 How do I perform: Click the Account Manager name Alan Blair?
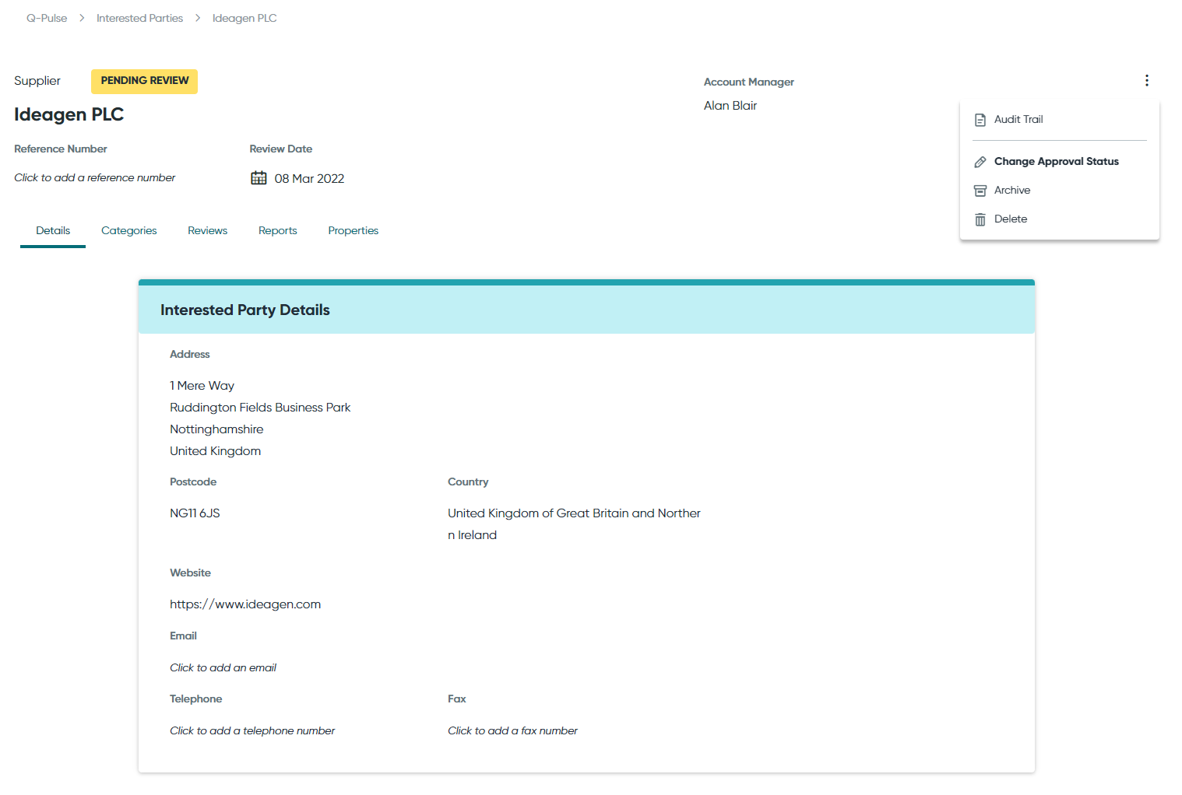(x=730, y=106)
